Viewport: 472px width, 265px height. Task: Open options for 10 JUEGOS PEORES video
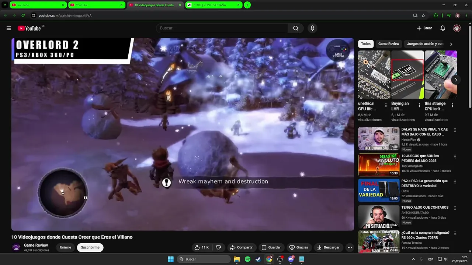455,156
